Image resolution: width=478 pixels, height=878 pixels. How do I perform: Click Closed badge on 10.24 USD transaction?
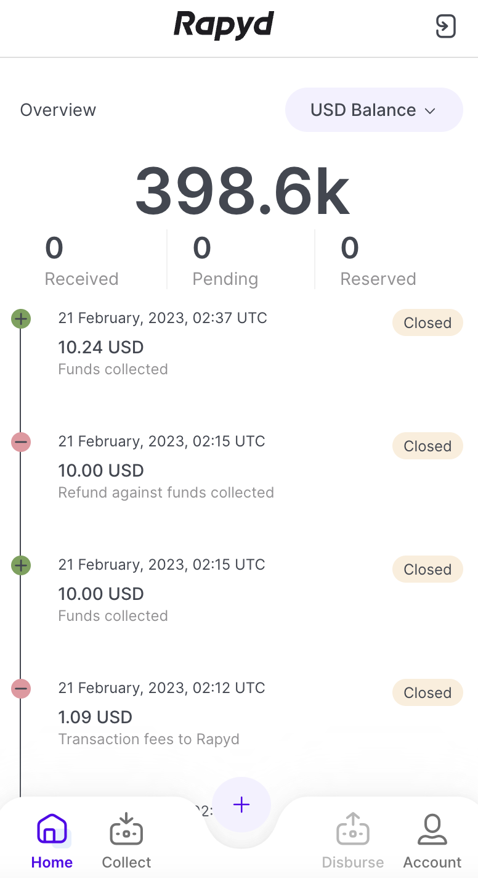click(427, 323)
